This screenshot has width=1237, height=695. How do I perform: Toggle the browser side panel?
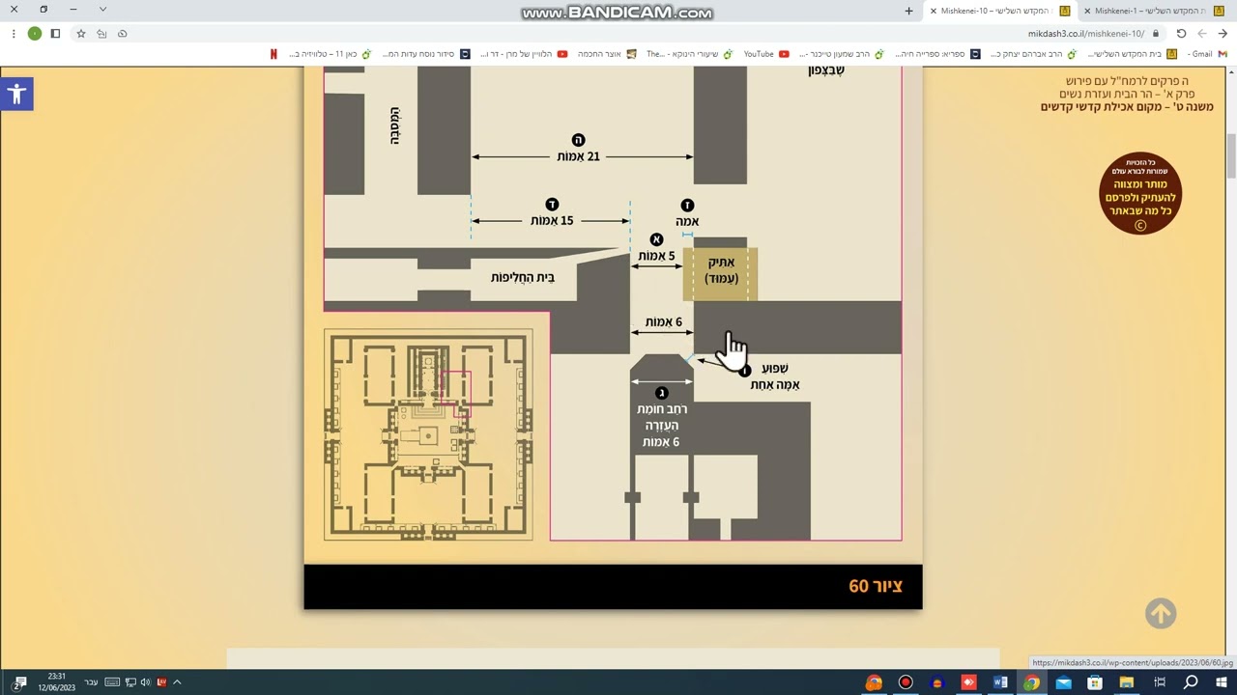pyautogui.click(x=56, y=33)
